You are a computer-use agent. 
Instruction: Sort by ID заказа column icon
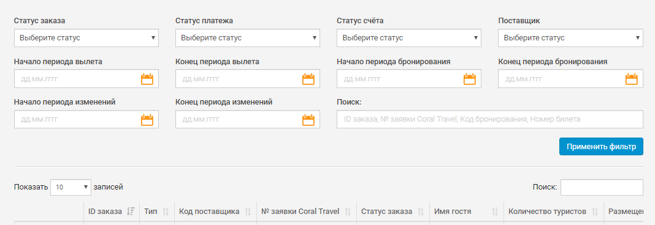pyautogui.click(x=131, y=212)
